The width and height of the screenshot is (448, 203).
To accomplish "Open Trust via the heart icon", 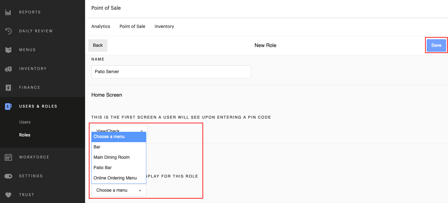I will (8, 195).
